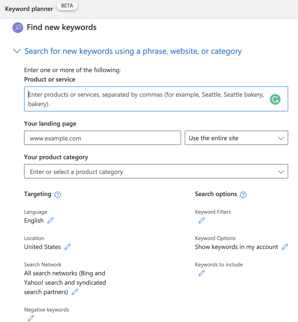Screen dimensions: 298x322
Task: Click the Find new keywords heading
Action: point(62,28)
